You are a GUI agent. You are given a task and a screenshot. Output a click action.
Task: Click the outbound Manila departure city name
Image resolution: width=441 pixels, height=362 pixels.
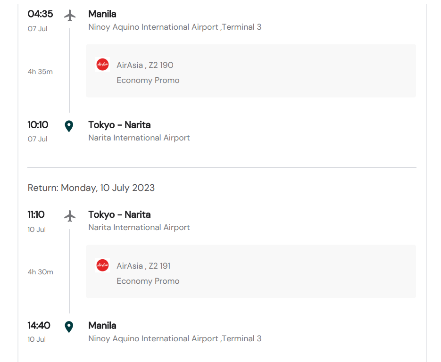coord(102,14)
